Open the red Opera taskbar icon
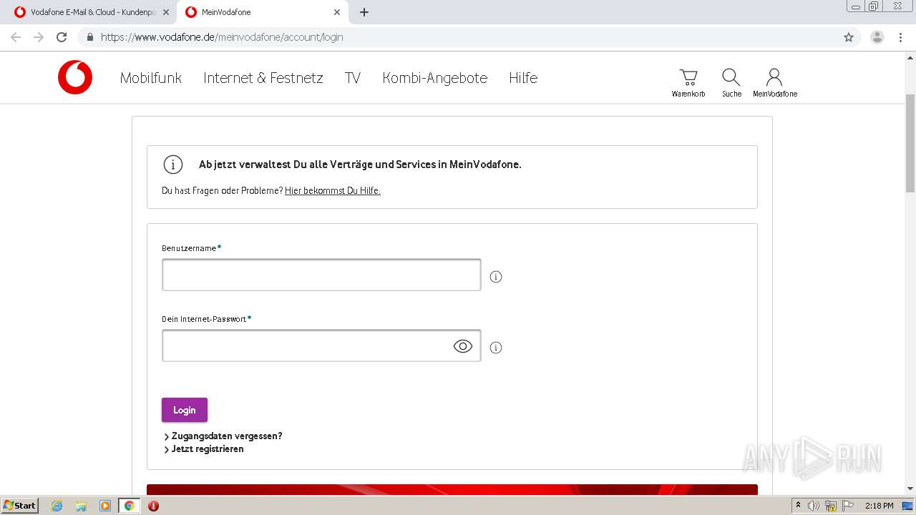This screenshot has width=916, height=515. pos(153,506)
